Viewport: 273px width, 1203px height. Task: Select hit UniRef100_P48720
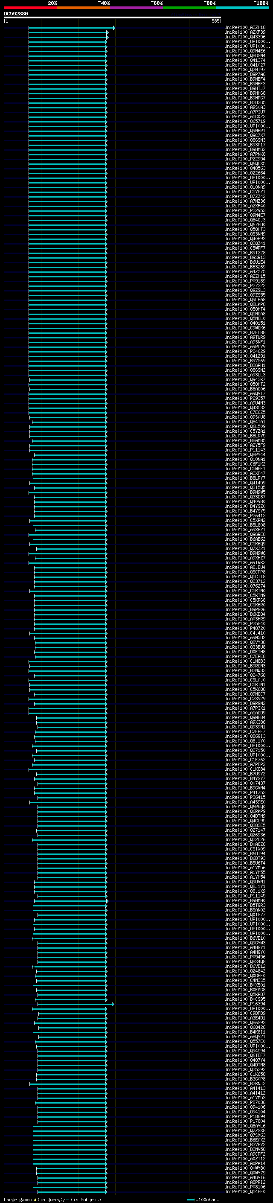tap(245, 629)
